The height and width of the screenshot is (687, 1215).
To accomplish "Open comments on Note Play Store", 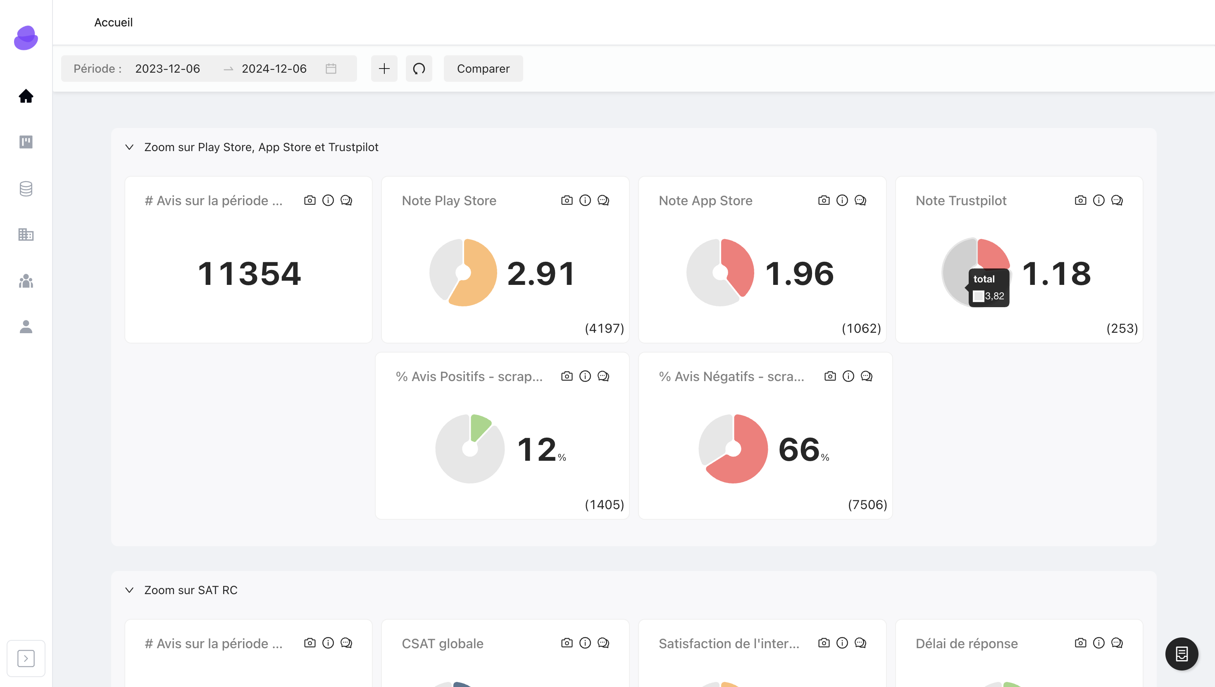I will pos(603,201).
